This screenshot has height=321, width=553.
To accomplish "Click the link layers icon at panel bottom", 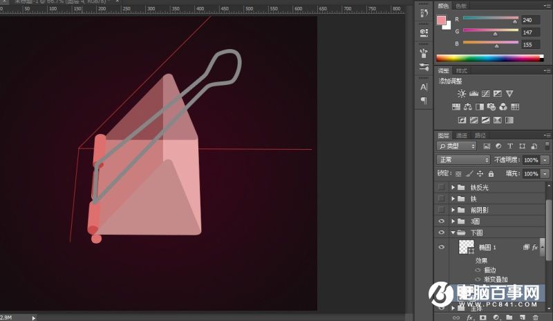I will click(x=456, y=318).
